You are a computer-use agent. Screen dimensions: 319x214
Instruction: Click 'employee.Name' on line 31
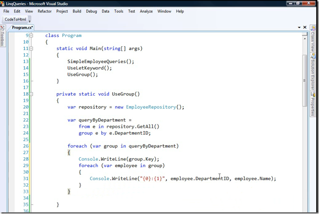point(253,179)
